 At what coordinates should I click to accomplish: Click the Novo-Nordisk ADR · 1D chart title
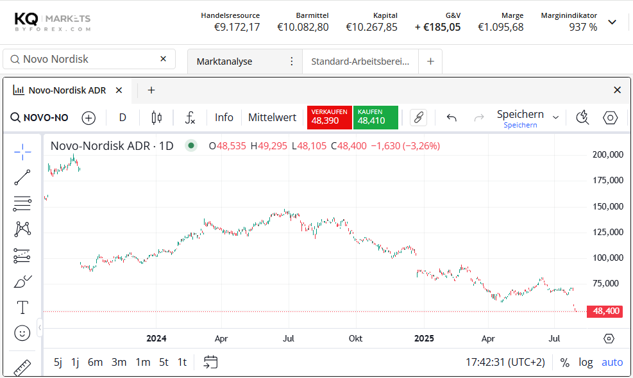[x=112, y=145]
